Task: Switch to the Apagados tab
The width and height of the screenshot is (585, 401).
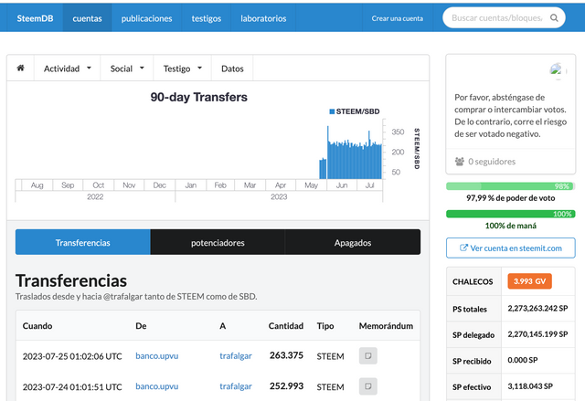Action: coord(353,243)
